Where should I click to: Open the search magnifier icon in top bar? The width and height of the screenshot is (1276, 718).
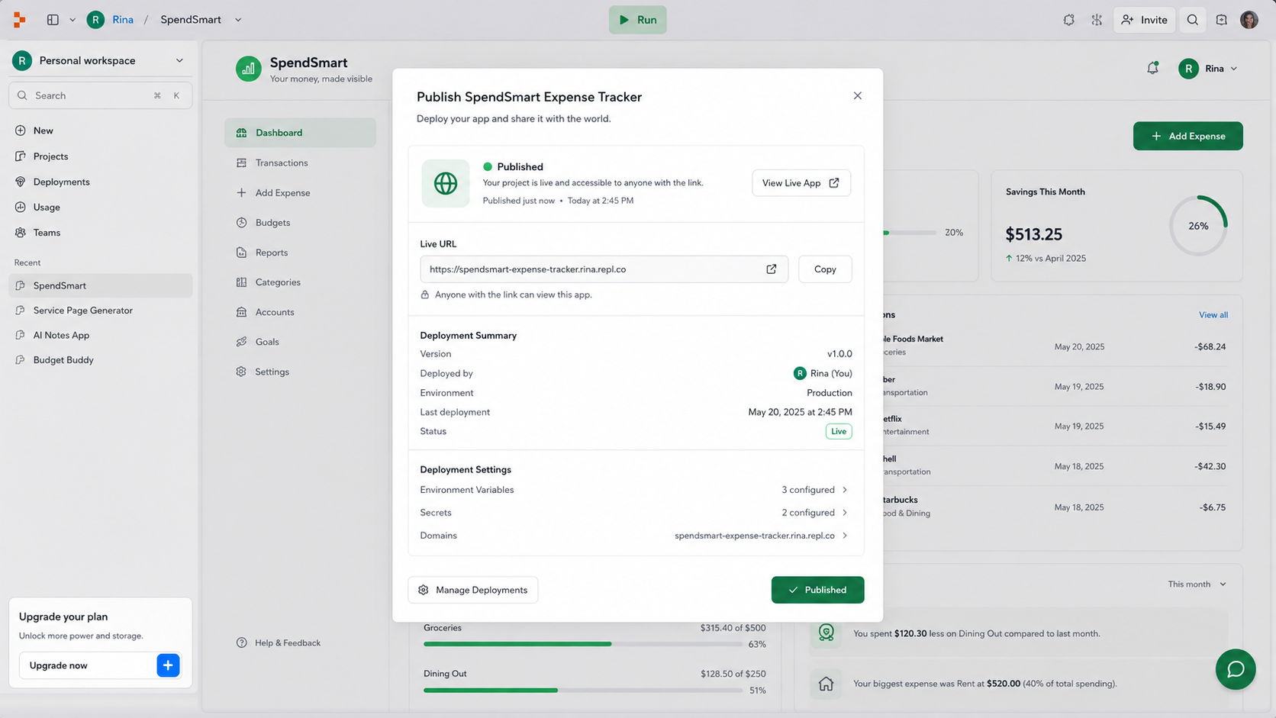click(x=1192, y=20)
